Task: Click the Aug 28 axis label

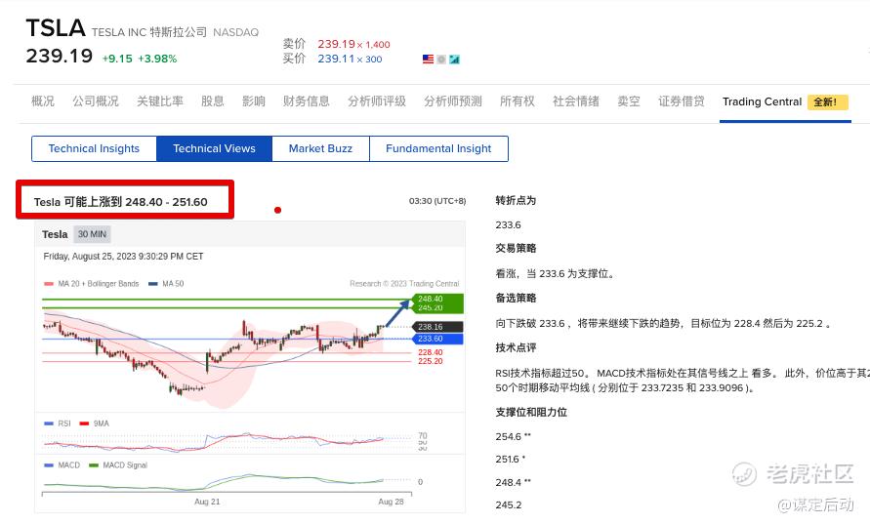Action: point(392,502)
